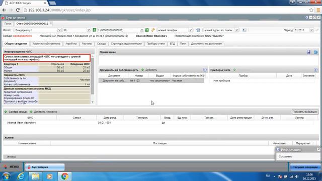This screenshot has height=181, width=322.
Task: Go to next account with green right arrow
Action: [x=147, y=30]
